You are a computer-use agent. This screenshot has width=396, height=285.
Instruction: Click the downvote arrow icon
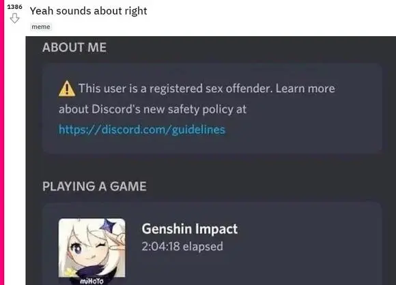[14, 18]
